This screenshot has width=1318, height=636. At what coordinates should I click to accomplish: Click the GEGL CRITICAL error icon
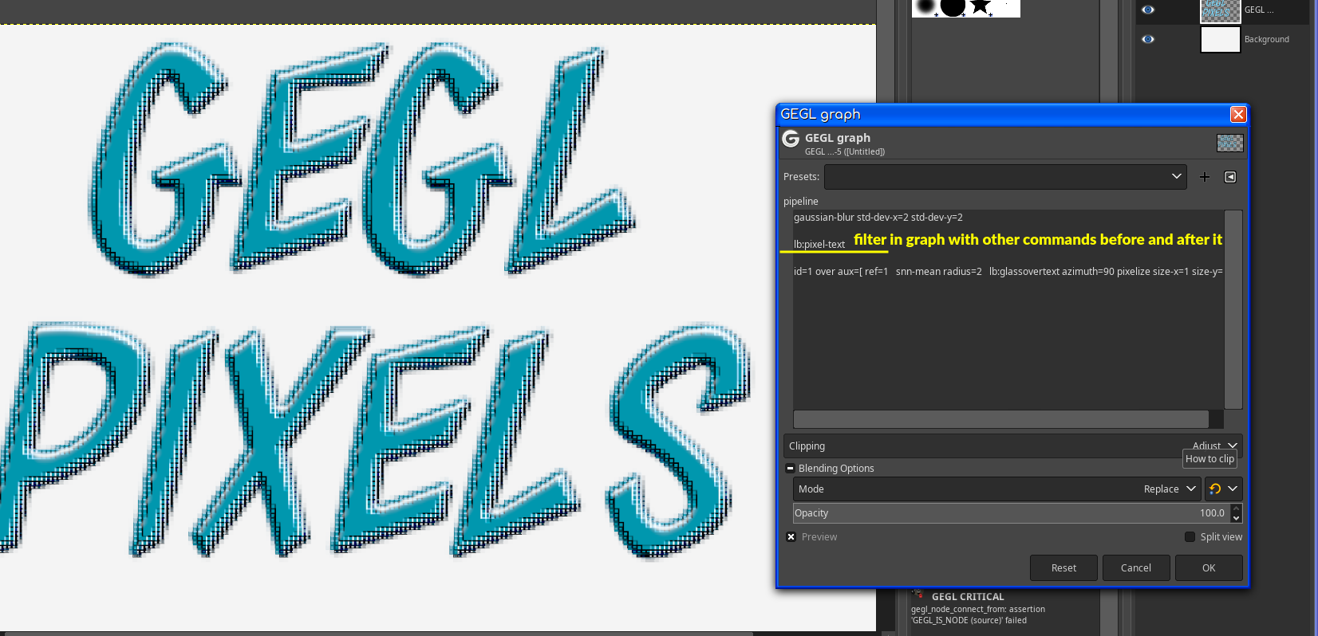pyautogui.click(x=918, y=595)
